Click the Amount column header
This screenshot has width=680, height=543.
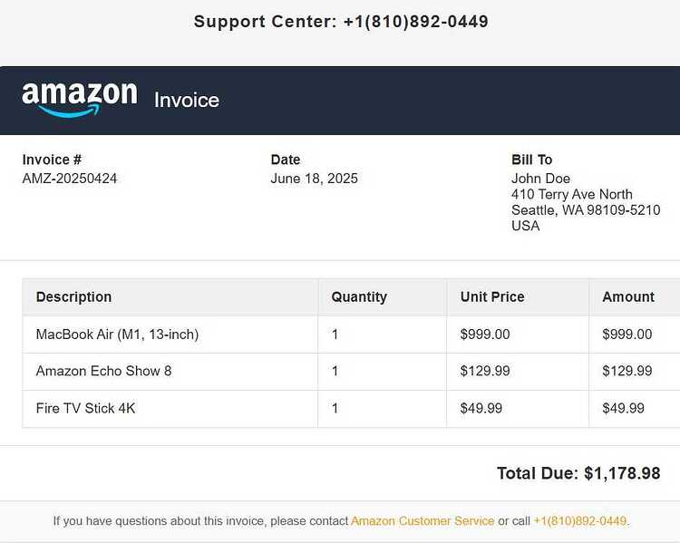tap(628, 296)
